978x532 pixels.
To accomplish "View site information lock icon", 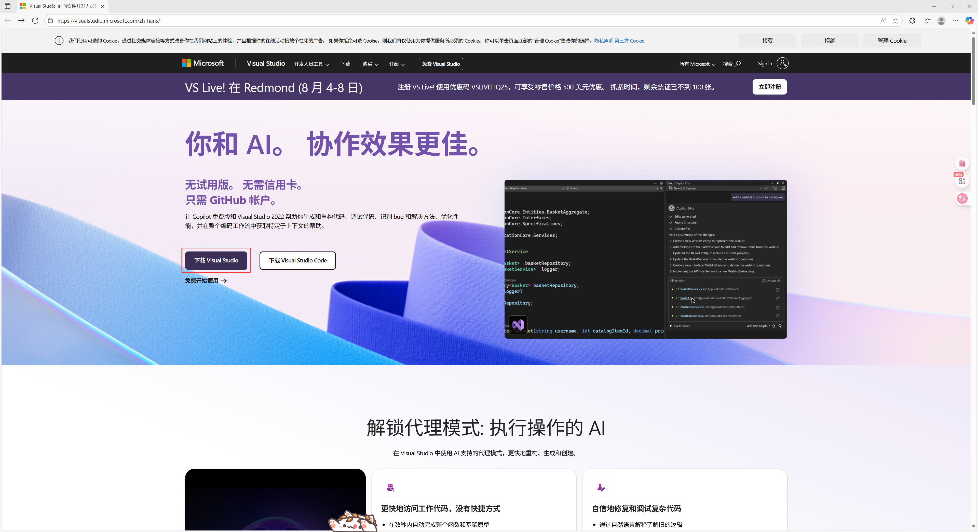I will click(50, 20).
